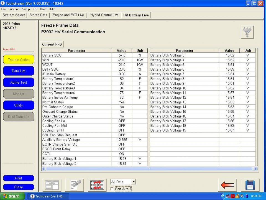The image size is (266, 200).
Task: Switch to Hybrid Control Live tab
Action: 104,15
